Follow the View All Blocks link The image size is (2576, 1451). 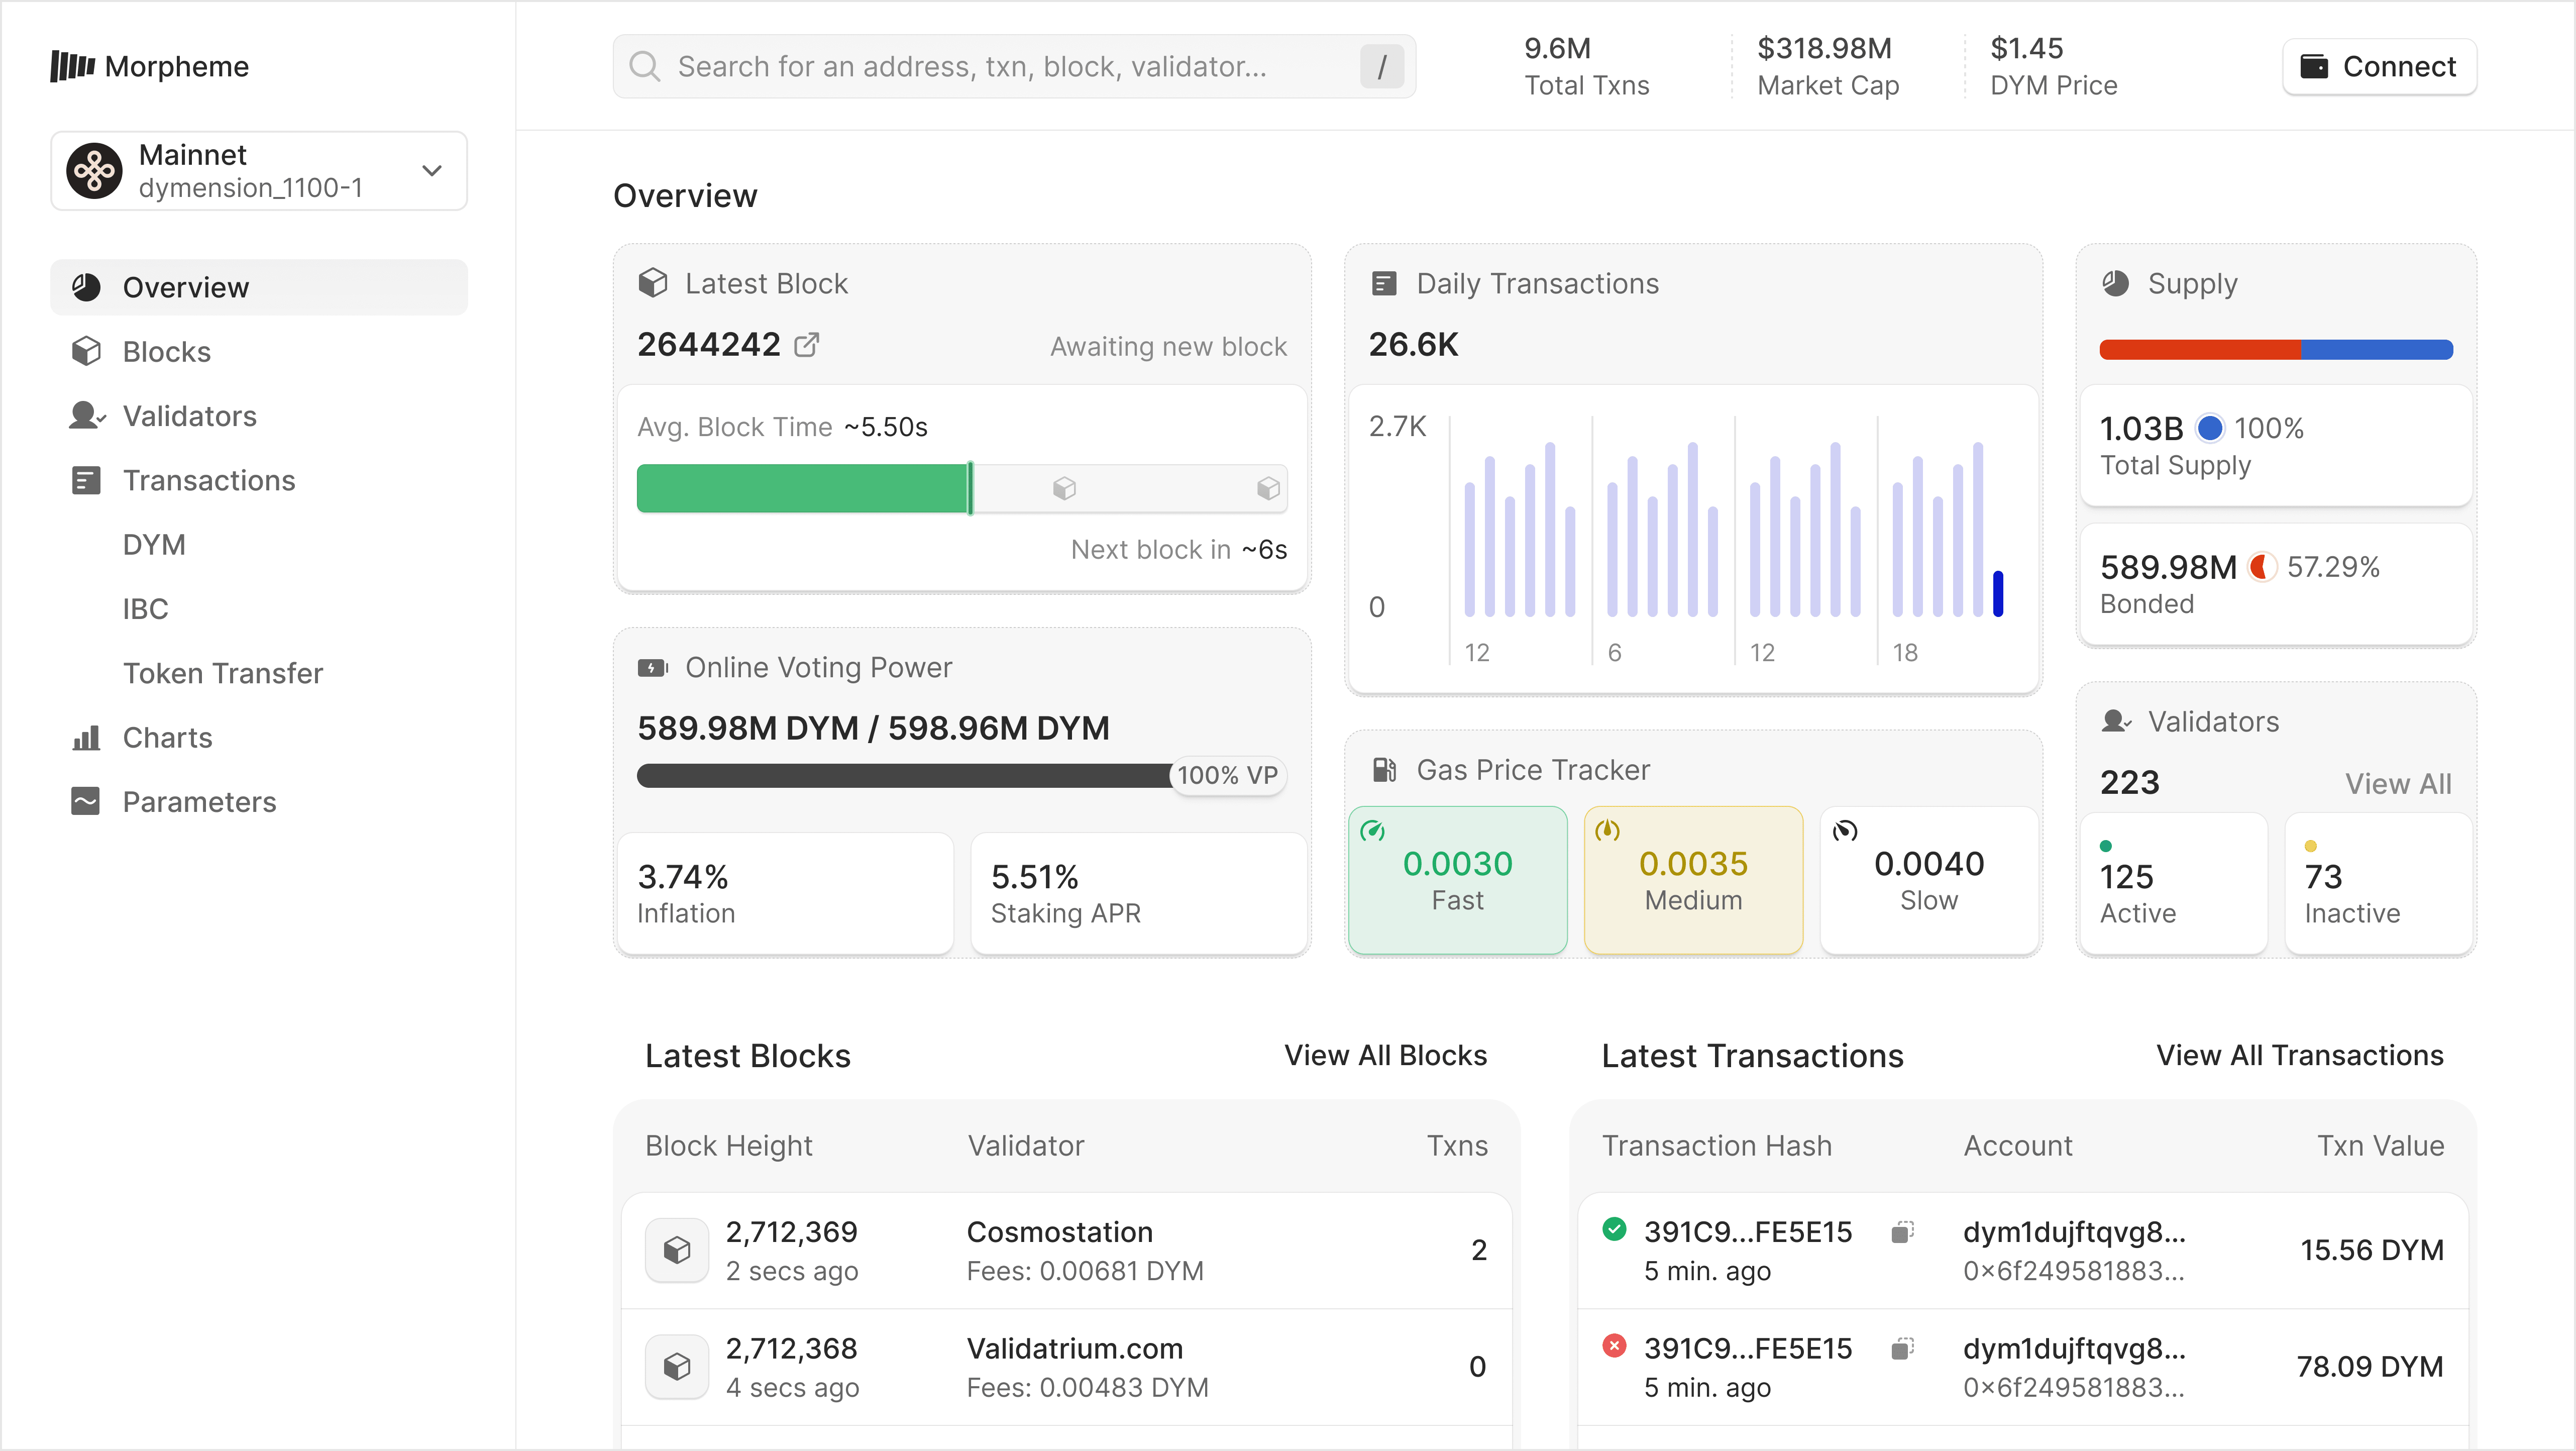point(1385,1056)
